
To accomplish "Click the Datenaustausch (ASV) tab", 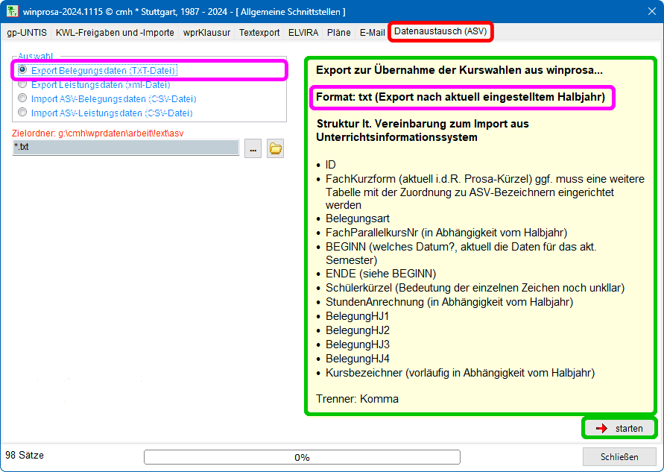I will [440, 32].
